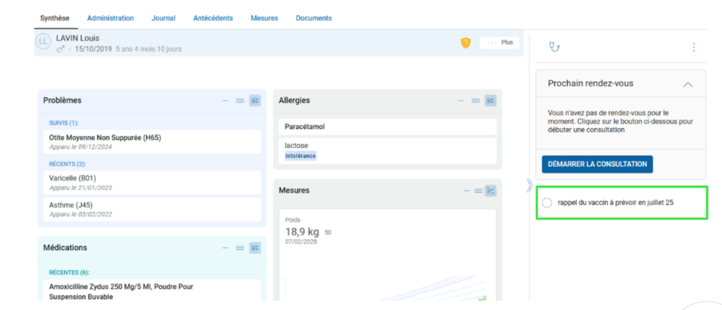Collapse the right side panel with double chevron
Viewport: 722px width, 310px height.
[x=530, y=185]
